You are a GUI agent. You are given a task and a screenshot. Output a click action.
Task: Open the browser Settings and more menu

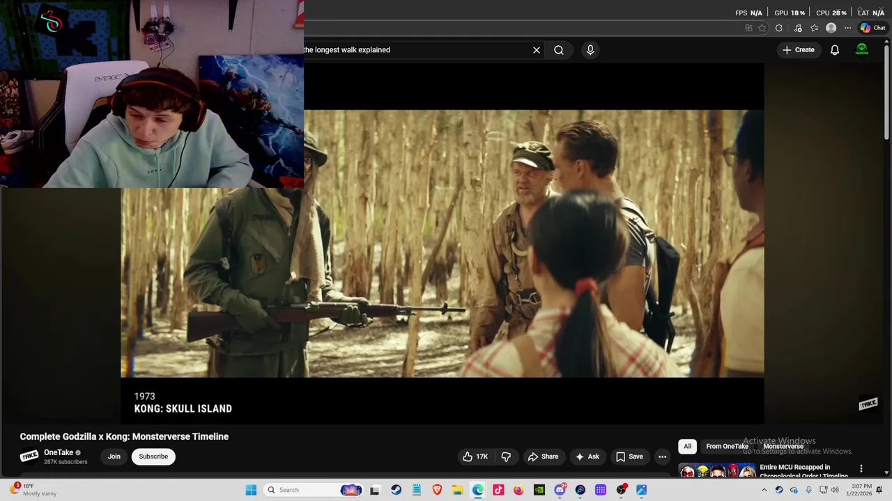[847, 28]
